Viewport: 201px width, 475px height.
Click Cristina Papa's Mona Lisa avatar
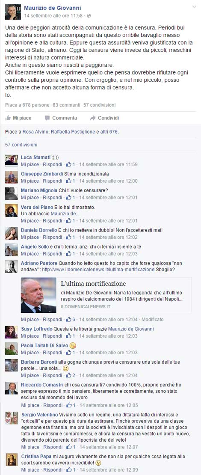click(12, 459)
